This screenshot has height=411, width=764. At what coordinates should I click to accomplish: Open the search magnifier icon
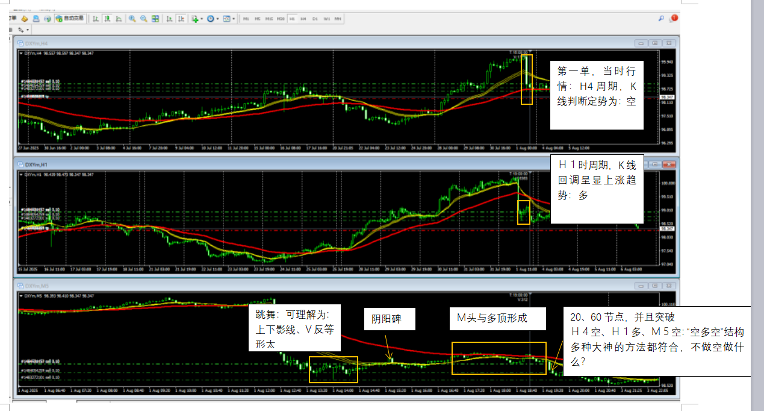pos(661,19)
